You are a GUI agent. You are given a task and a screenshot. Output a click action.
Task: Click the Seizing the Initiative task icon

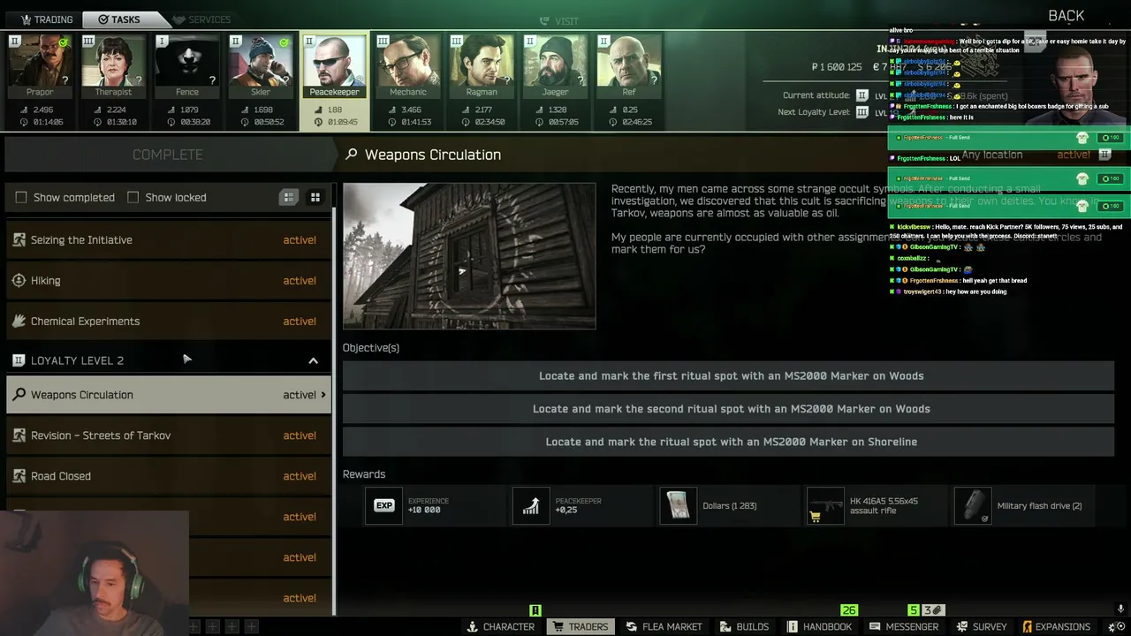[x=19, y=239]
